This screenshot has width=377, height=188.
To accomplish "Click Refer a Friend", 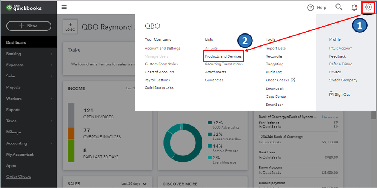I will click(x=341, y=64).
